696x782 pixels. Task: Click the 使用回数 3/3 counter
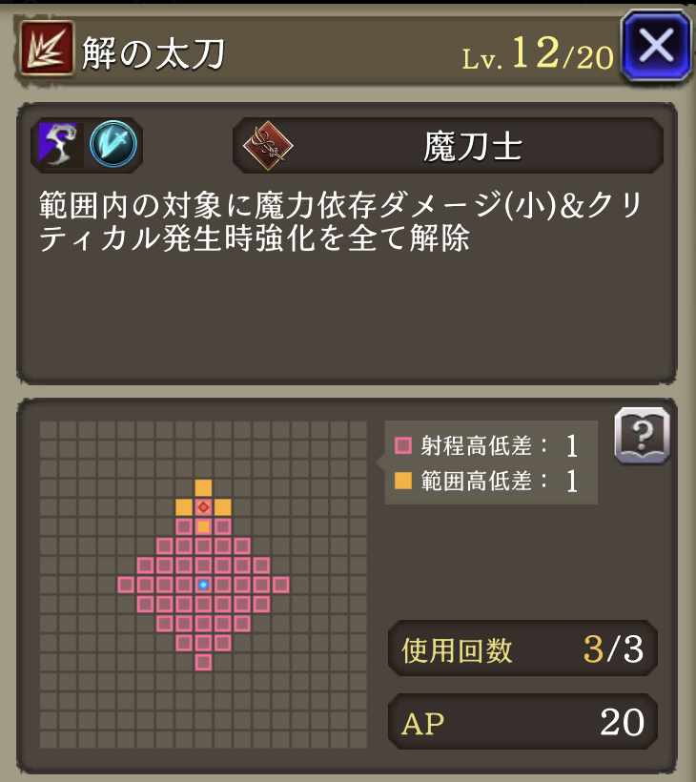pos(522,648)
